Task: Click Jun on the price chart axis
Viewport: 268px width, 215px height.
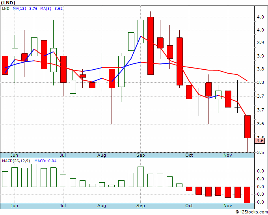Action: (x=14, y=155)
